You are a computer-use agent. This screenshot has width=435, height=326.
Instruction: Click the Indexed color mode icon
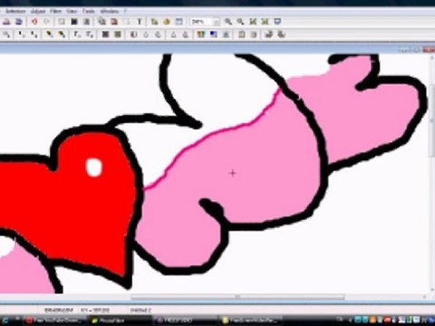click(x=74, y=22)
